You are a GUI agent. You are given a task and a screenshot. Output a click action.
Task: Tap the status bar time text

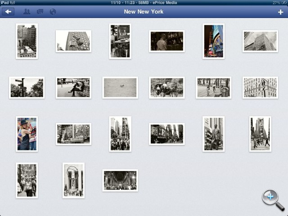[144, 3]
